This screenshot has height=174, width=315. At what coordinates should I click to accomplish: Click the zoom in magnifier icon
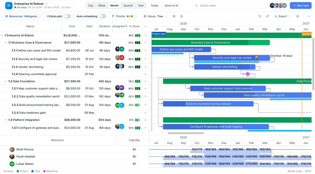pyautogui.click(x=174, y=17)
